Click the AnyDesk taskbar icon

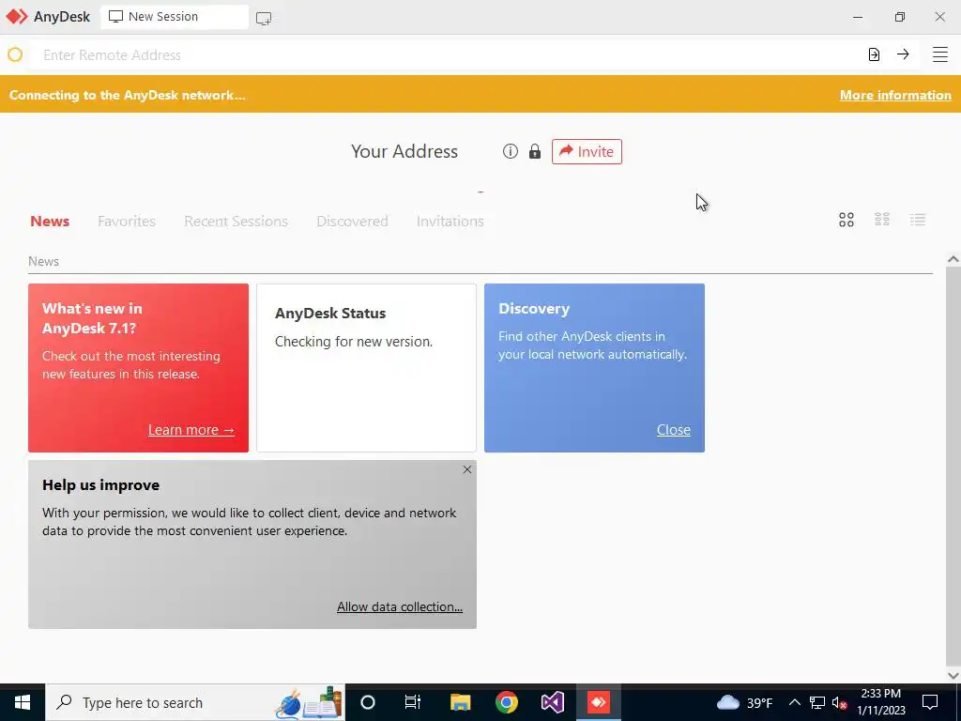(598, 702)
